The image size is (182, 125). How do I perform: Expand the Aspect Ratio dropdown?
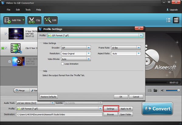pyautogui.click(x=139, y=53)
